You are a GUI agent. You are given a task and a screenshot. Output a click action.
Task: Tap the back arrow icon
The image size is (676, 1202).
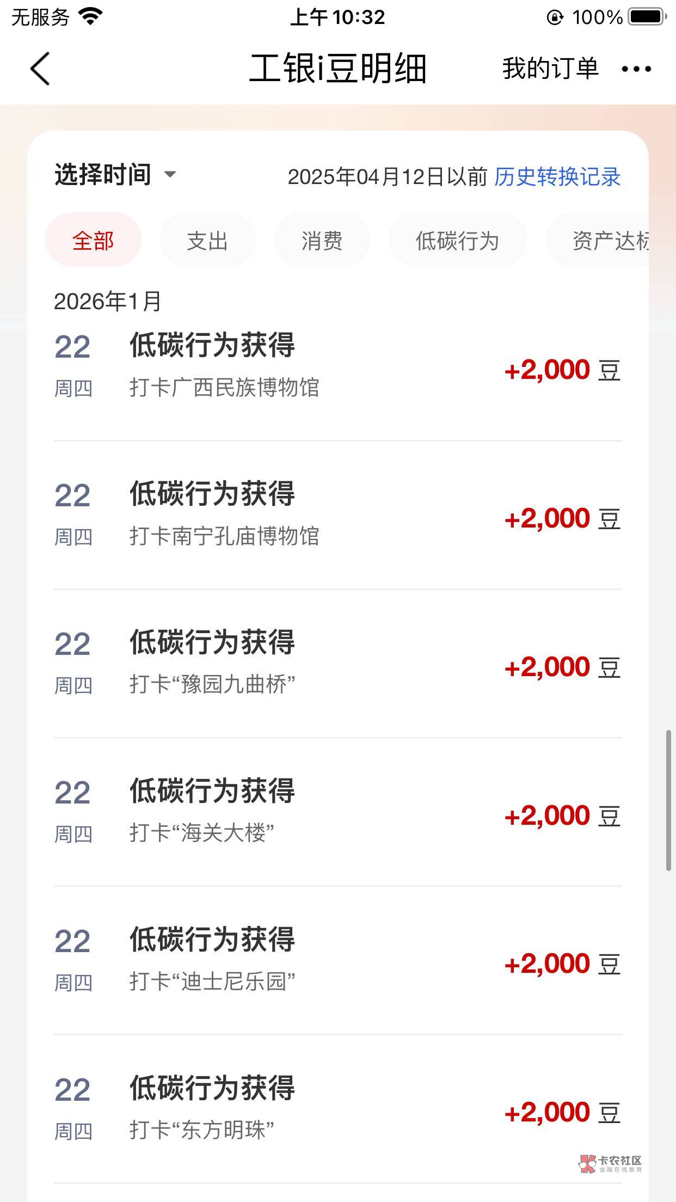(x=40, y=69)
